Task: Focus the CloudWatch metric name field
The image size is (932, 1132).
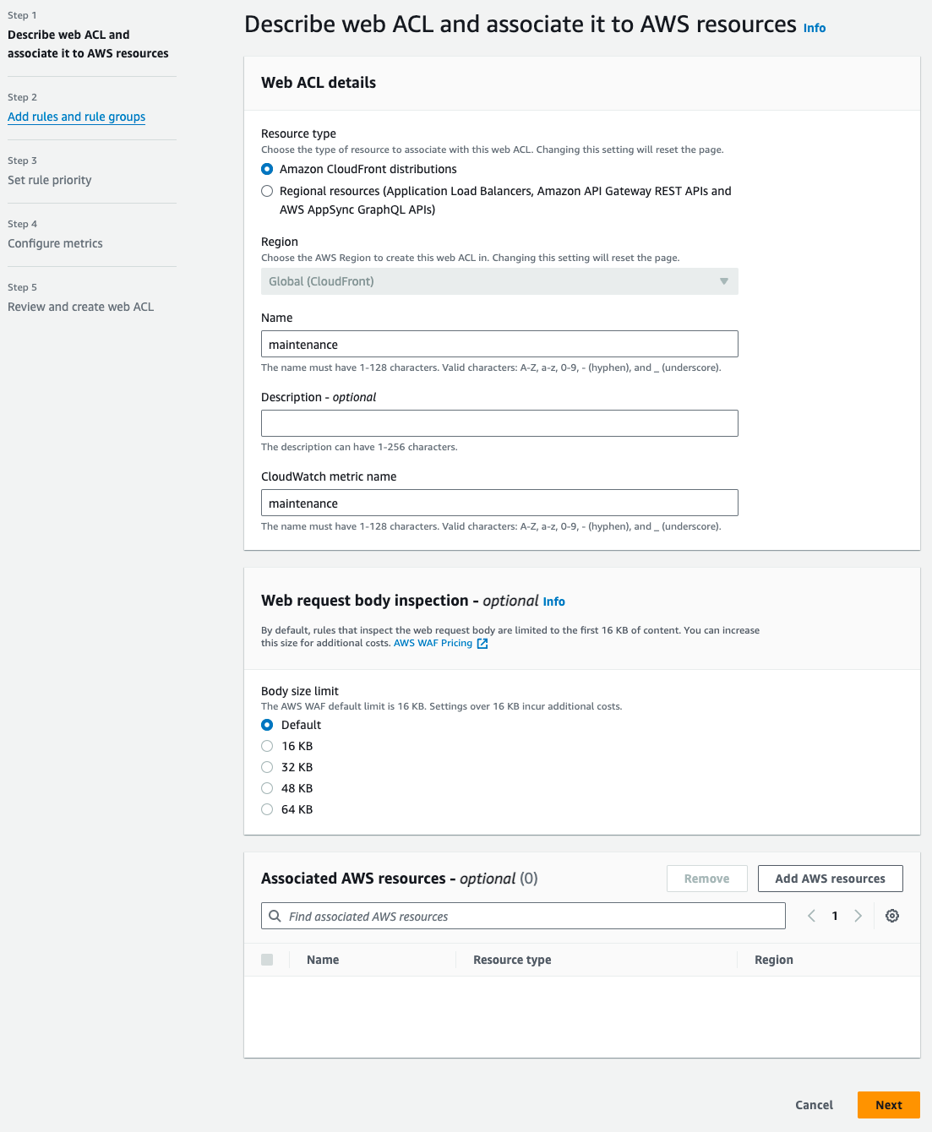Action: [x=499, y=503]
